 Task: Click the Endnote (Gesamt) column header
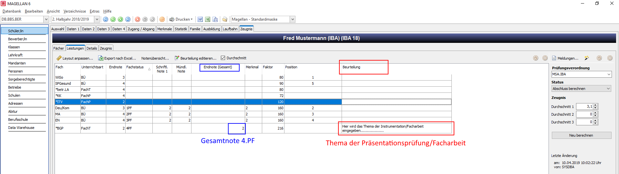coord(218,67)
